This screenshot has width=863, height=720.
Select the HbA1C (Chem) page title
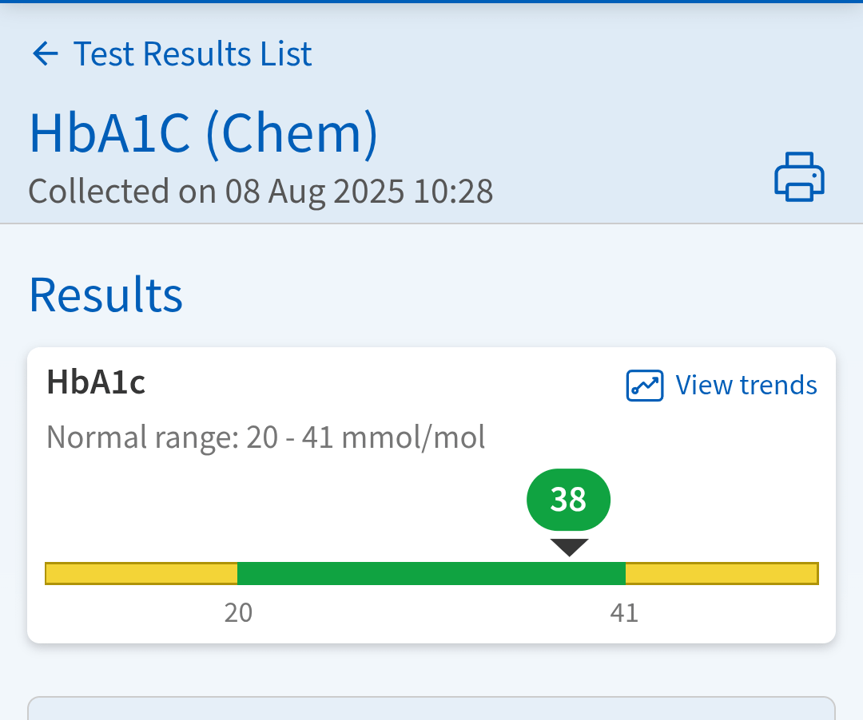click(203, 133)
